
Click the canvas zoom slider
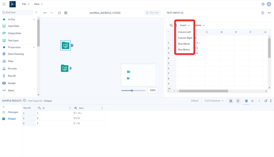(x=133, y=91)
